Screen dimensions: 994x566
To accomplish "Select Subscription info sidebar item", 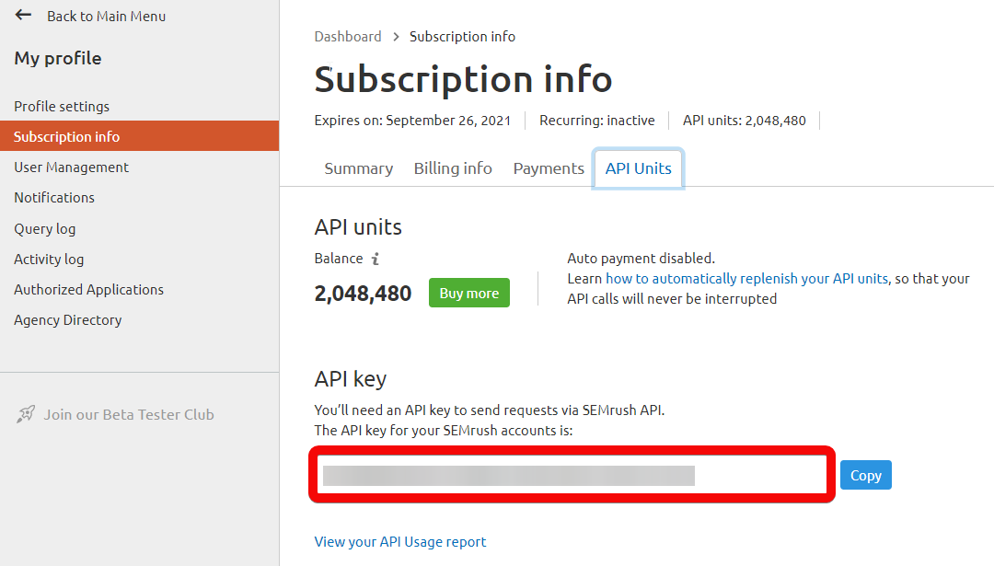I will click(140, 135).
